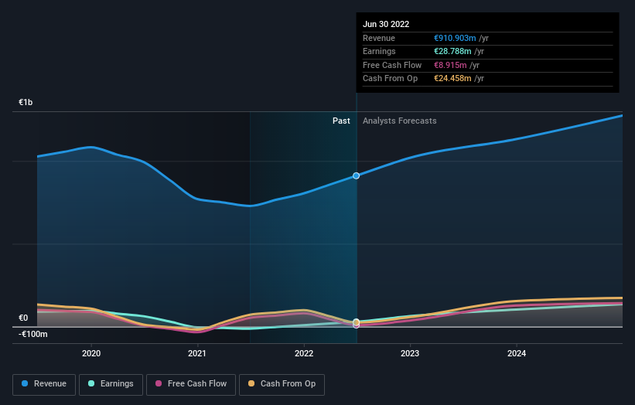Toggle the Free Cash Flow legend button
635x405 pixels.
click(191, 384)
